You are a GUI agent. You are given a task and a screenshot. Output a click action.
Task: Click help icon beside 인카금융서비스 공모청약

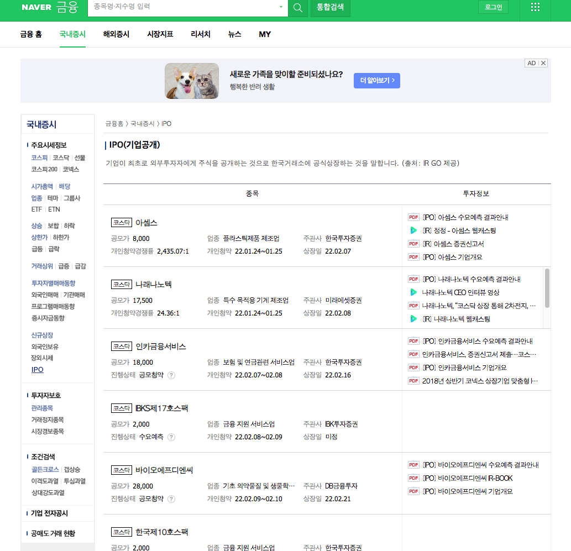[171, 375]
